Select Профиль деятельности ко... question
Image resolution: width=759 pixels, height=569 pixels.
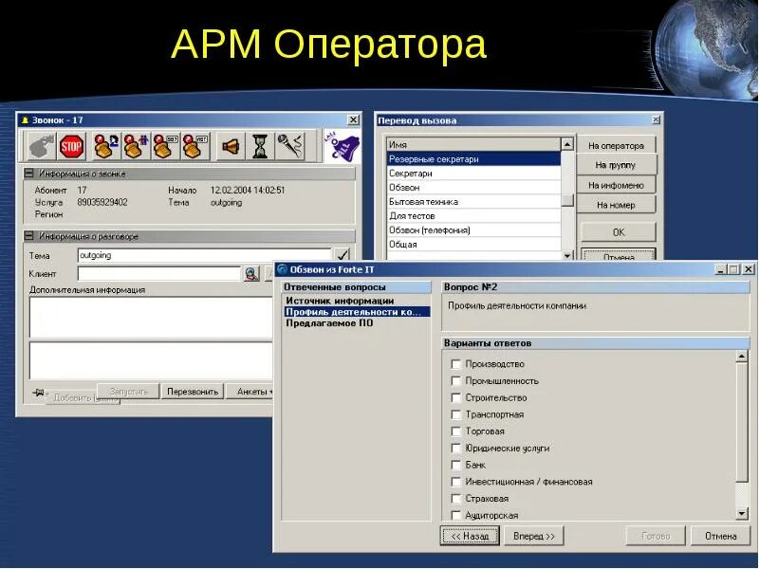[358, 312]
